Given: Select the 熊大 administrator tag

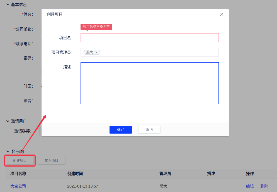Looking at the screenshot, I should [89, 52].
